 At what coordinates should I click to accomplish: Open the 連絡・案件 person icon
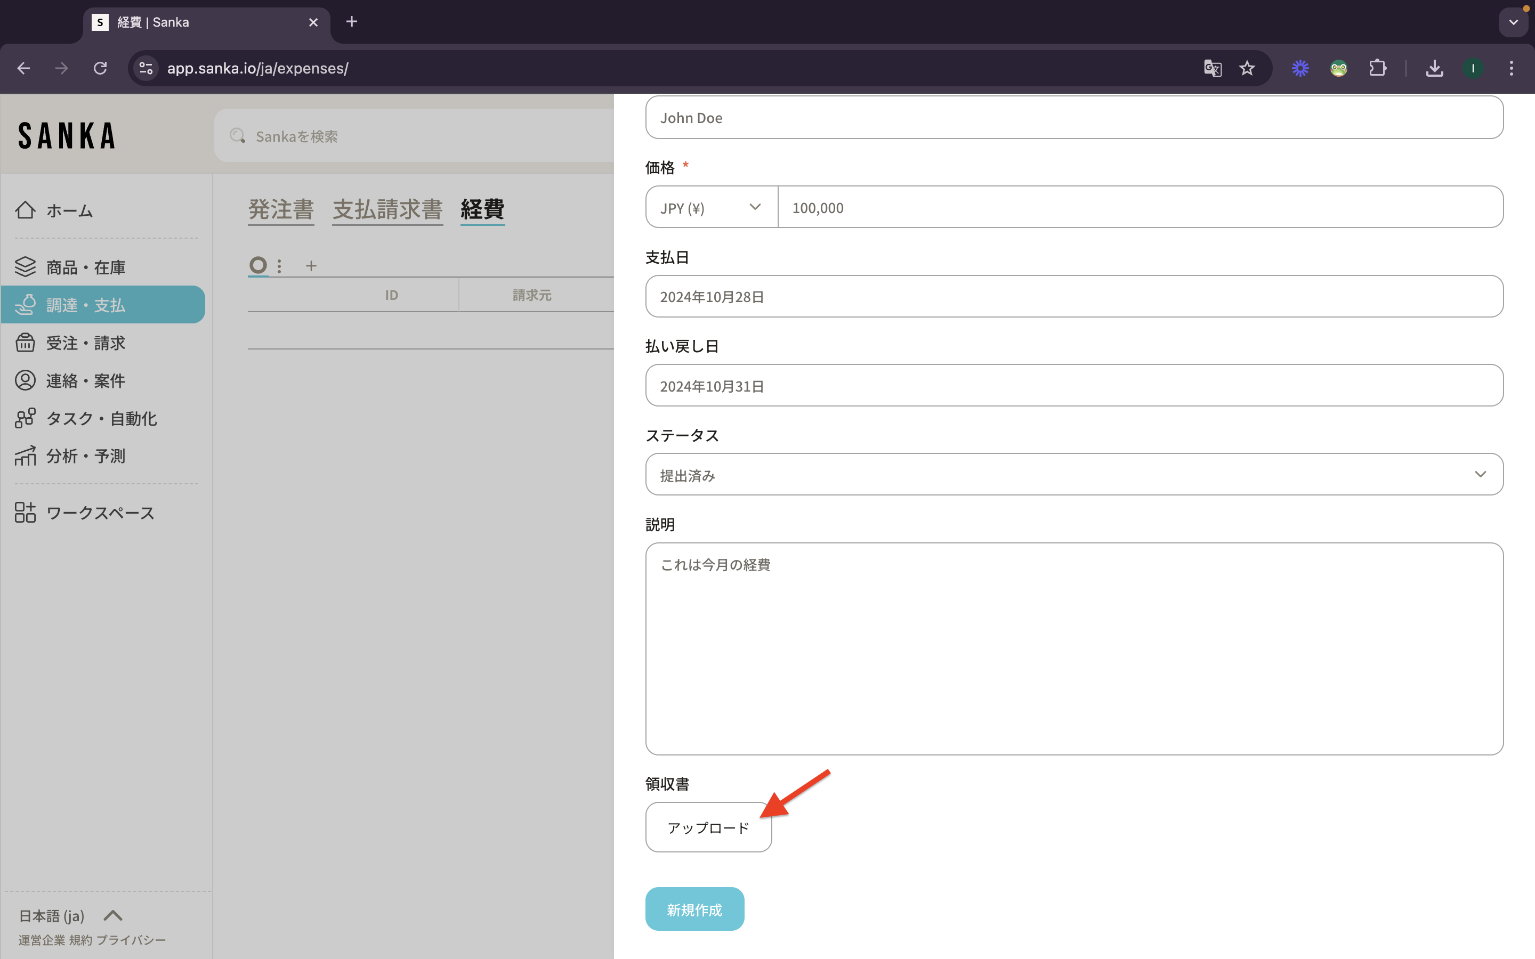coord(26,380)
